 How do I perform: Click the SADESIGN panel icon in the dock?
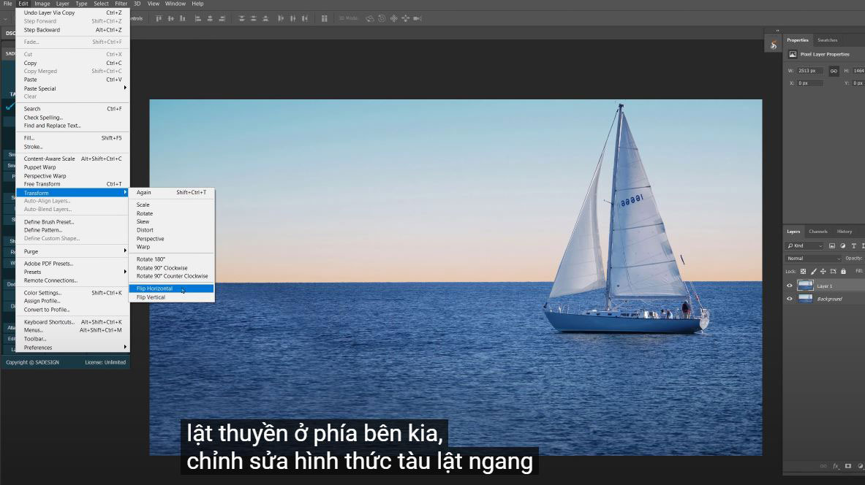click(x=774, y=45)
